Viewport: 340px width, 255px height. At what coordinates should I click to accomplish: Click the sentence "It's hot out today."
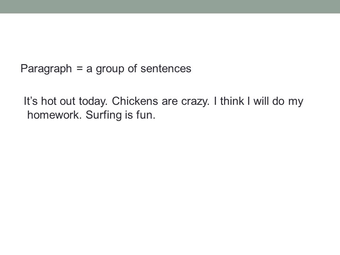click(66, 102)
